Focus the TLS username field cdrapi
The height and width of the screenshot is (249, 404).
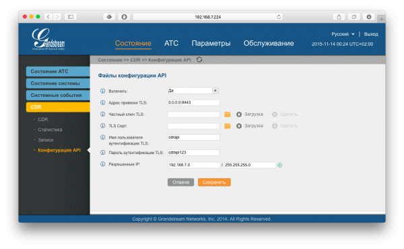click(194, 137)
